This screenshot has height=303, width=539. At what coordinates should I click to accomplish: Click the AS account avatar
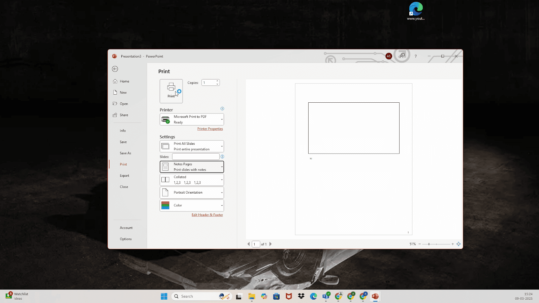pyautogui.click(x=389, y=56)
